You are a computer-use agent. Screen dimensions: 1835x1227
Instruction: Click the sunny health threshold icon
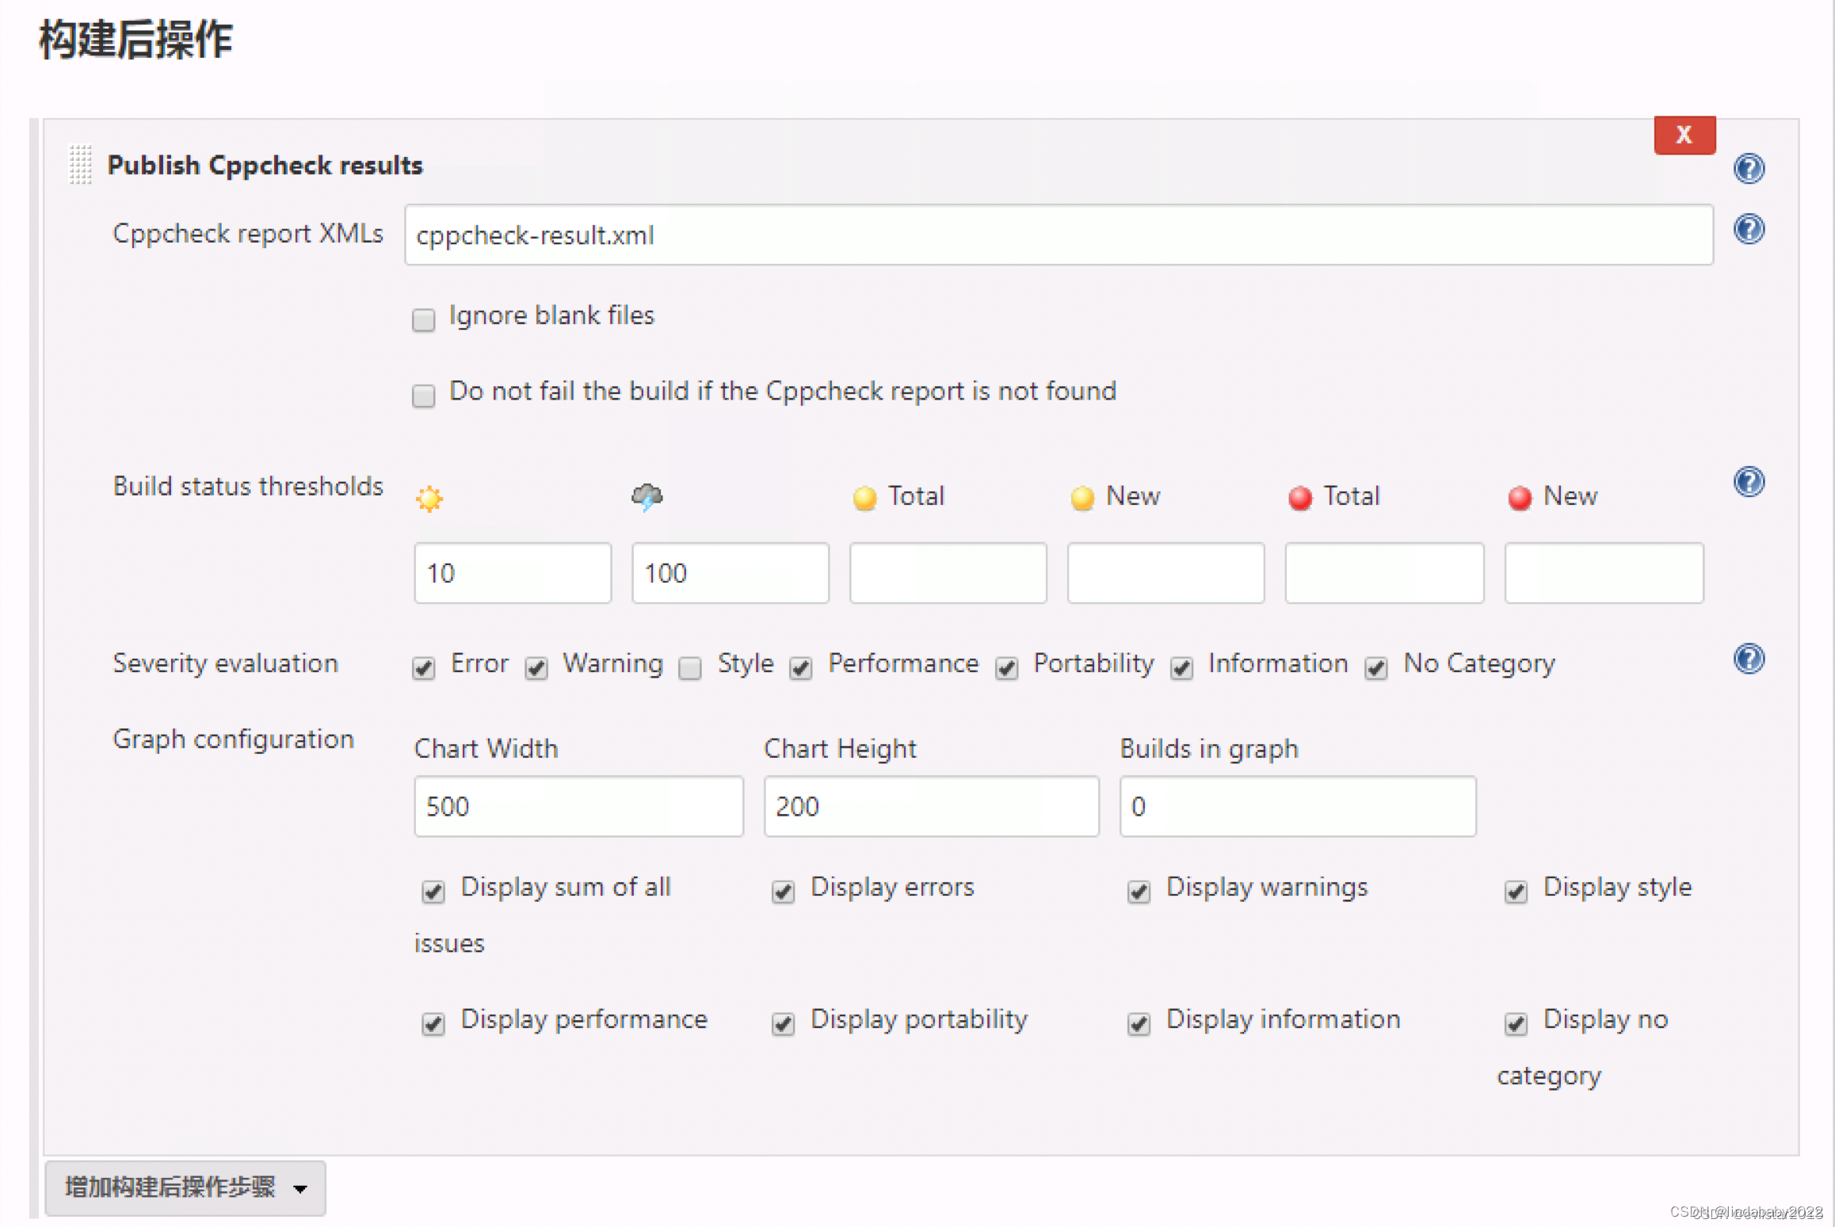[x=429, y=498]
